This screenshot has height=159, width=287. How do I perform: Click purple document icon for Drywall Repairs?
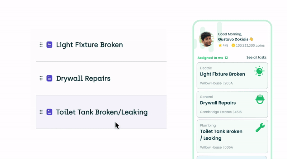[x=50, y=78]
